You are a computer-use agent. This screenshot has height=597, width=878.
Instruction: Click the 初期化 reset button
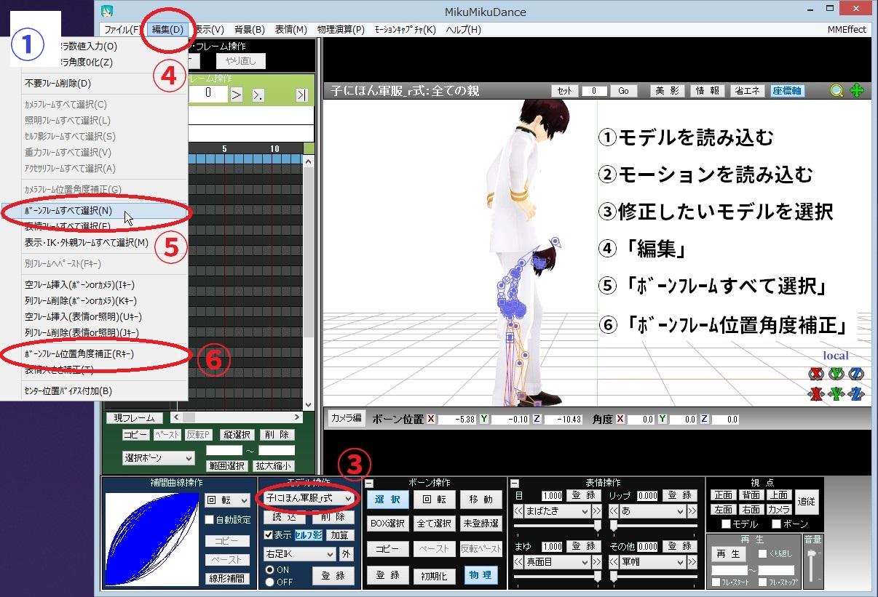[x=434, y=576]
